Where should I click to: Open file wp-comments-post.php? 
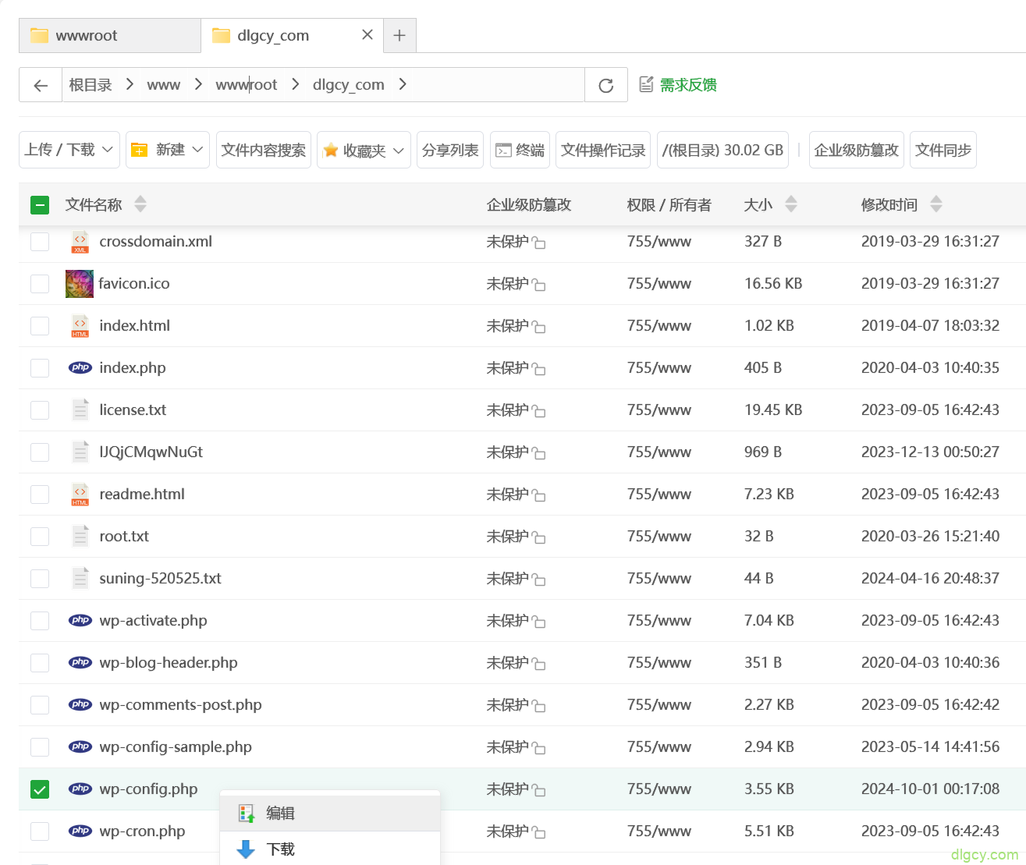pos(180,705)
